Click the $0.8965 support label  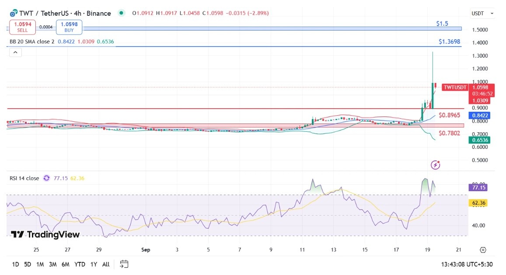coord(449,115)
